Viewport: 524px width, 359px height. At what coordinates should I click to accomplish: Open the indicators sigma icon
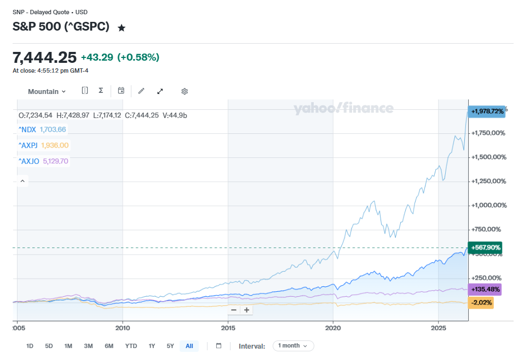[101, 90]
